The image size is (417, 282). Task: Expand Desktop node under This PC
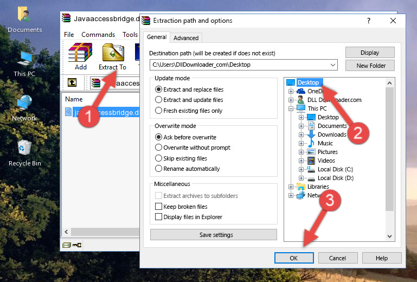click(301, 117)
